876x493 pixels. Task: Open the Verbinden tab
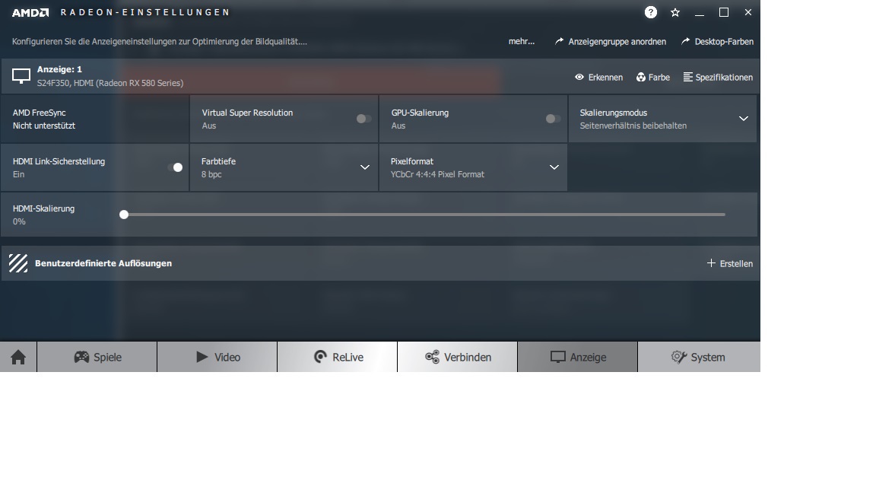[458, 357]
